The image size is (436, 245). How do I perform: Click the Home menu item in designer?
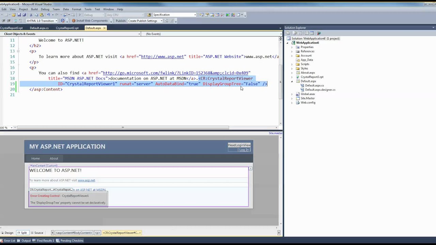click(35, 159)
